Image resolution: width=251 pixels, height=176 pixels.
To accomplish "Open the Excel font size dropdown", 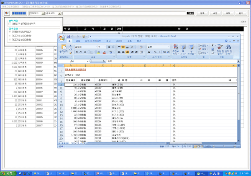I will (105, 47).
